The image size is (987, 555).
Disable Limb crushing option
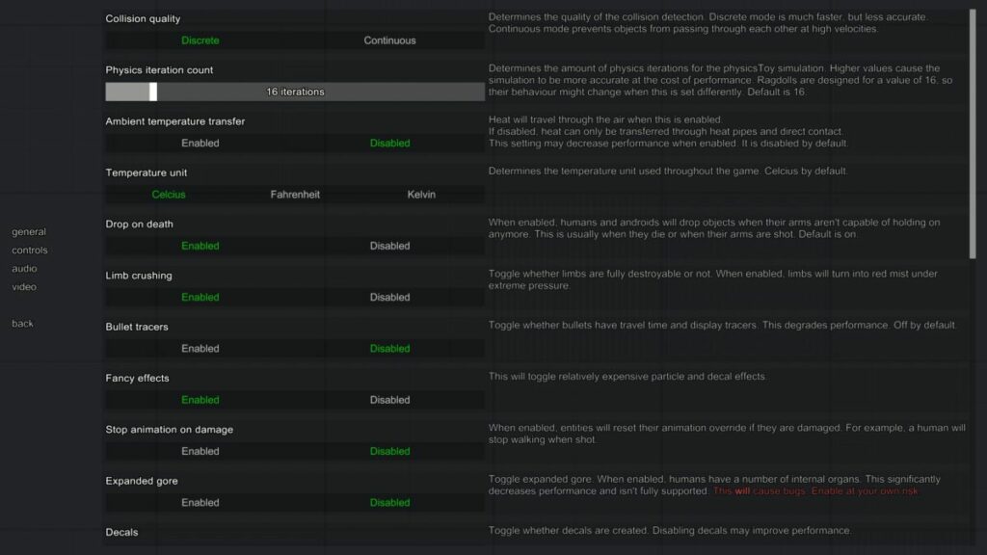point(389,297)
